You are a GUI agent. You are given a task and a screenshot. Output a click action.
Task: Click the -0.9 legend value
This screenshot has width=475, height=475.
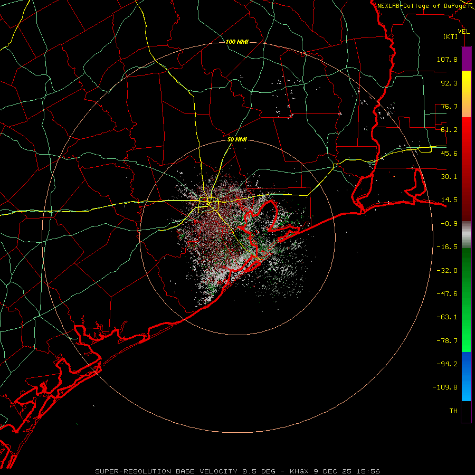click(449, 224)
